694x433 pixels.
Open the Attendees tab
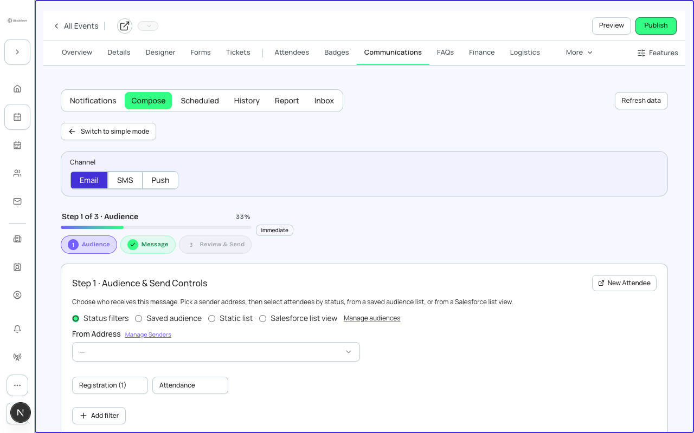292,53
